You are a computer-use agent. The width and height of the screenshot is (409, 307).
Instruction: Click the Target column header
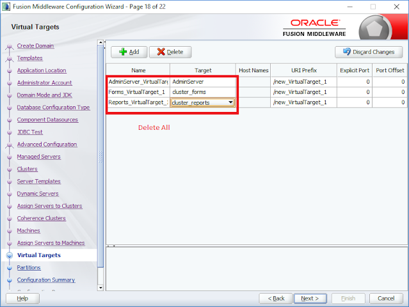point(203,70)
